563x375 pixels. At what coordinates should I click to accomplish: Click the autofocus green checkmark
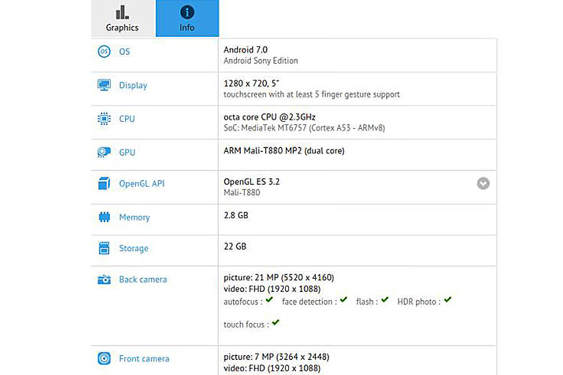tap(269, 301)
